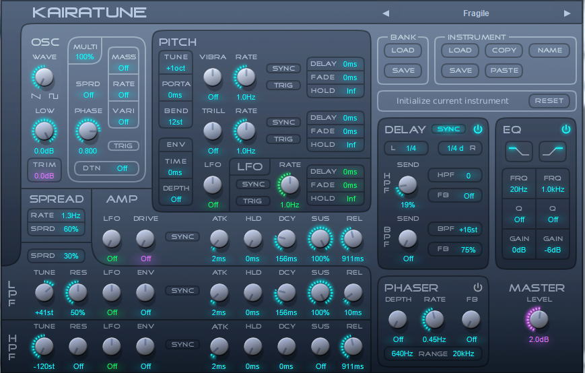Viewport: 585px width, 373px height.
Task: Edit the OSC TRIM 0.0dB field
Action: click(x=44, y=170)
